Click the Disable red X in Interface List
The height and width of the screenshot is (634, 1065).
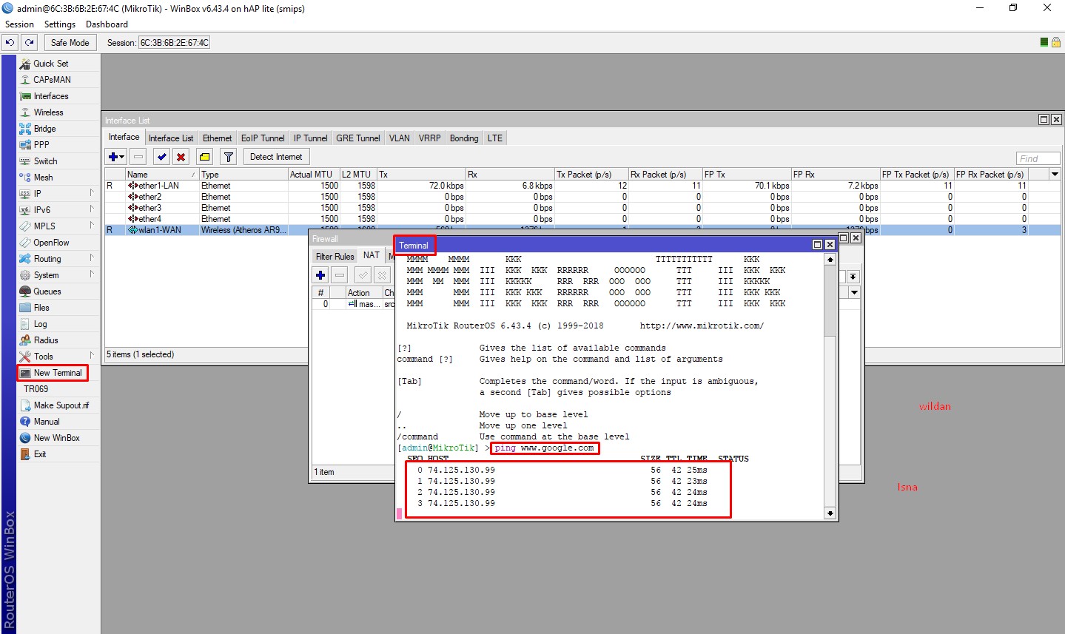click(x=181, y=157)
